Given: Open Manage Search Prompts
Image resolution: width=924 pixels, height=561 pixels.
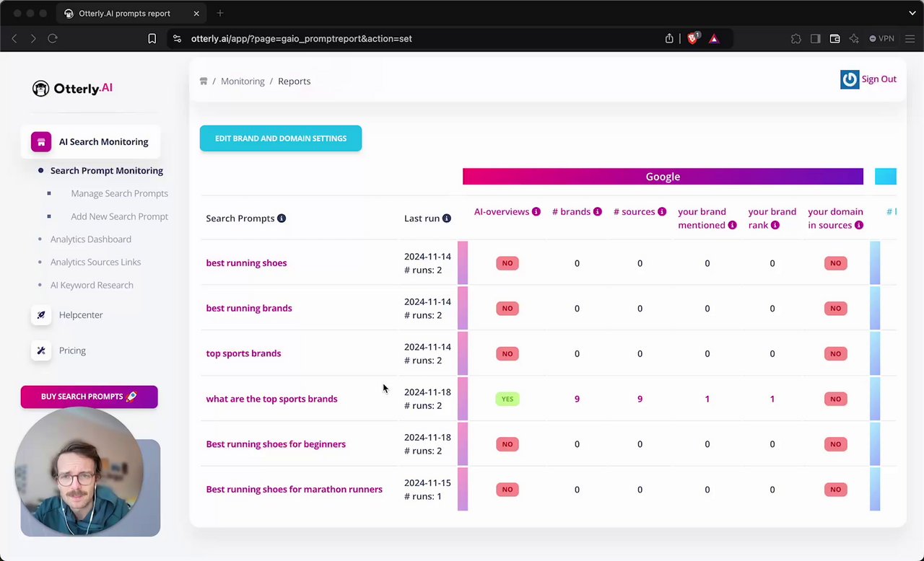Looking at the screenshot, I should pyautogui.click(x=119, y=194).
